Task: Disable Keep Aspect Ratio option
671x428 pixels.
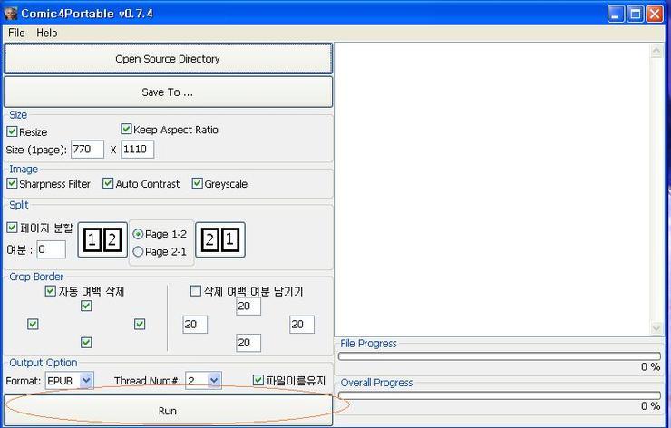Action: (x=127, y=130)
